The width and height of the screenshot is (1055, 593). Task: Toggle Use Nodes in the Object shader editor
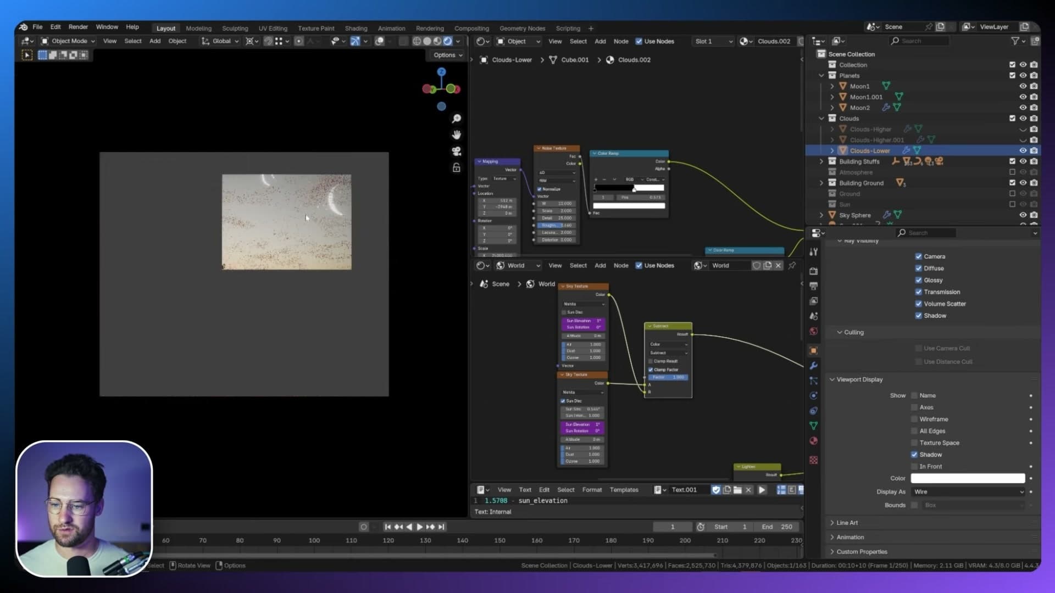[638, 41]
